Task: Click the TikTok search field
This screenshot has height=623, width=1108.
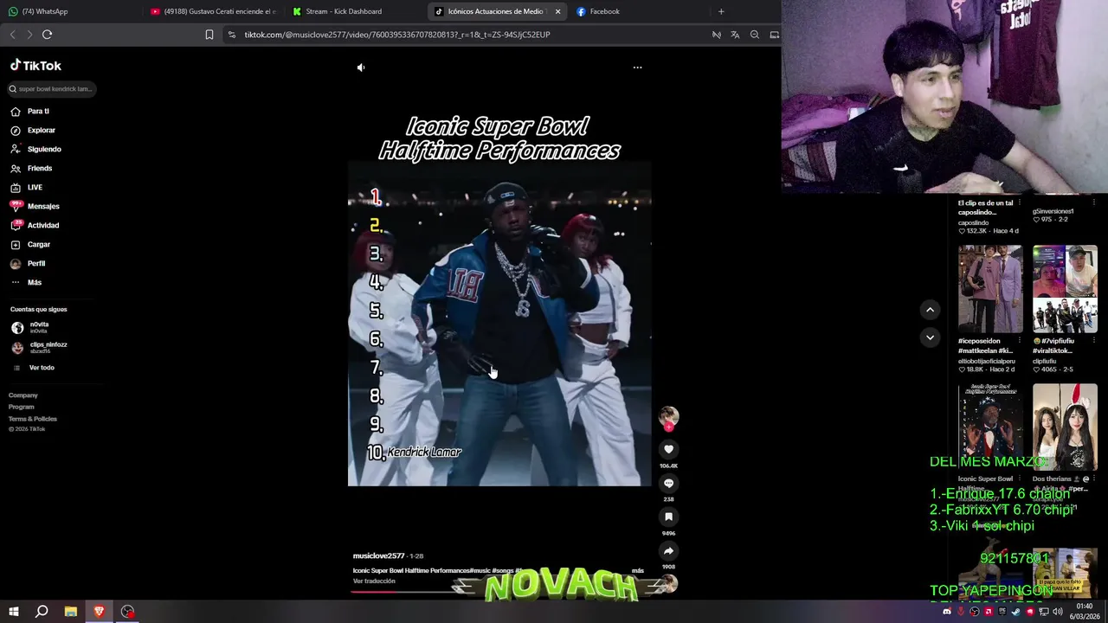Action: [52, 89]
